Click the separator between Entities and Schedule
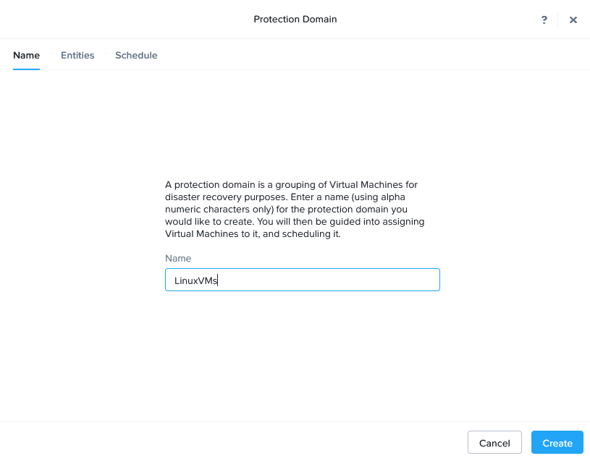This screenshot has width=590, height=461. 105,55
